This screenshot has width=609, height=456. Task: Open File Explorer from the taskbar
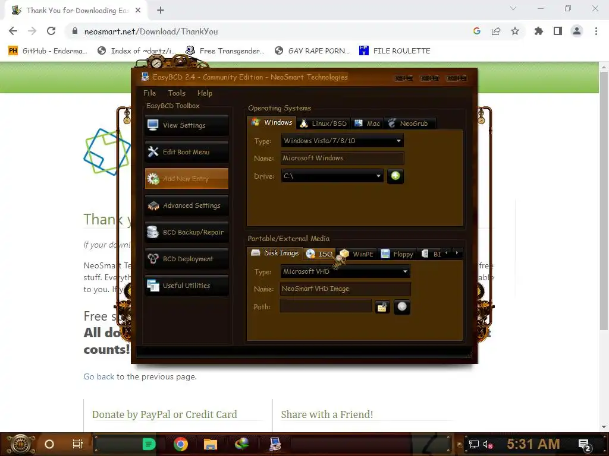pos(210,444)
